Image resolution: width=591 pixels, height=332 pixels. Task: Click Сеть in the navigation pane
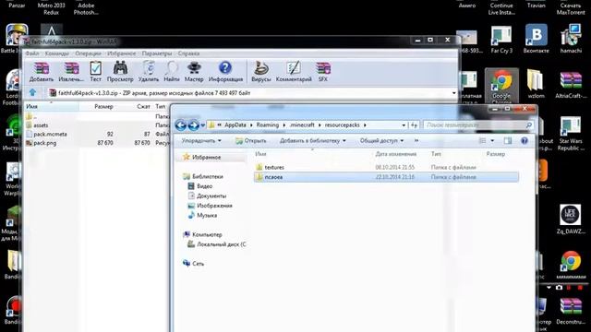198,264
